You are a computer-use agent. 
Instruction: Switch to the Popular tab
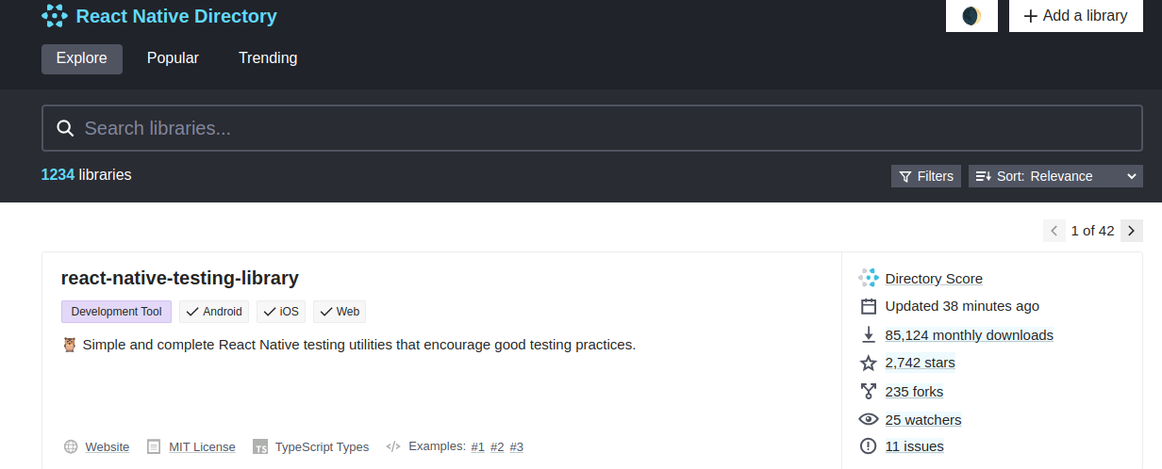pos(173,58)
